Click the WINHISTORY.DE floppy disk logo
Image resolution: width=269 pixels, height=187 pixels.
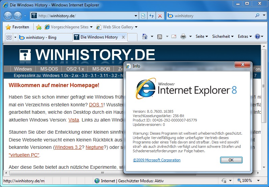pos(25,55)
